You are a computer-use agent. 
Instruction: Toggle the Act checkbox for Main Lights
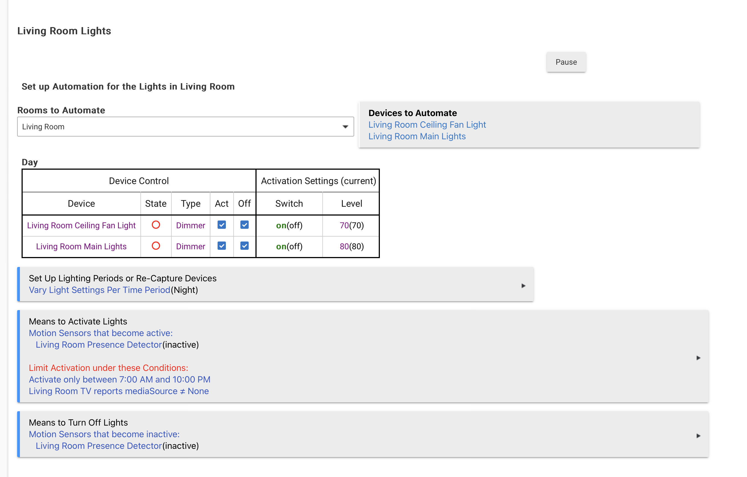(x=221, y=246)
